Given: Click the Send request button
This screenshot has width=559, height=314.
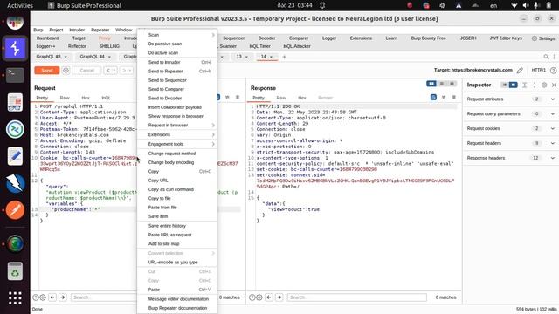Looking at the screenshot, I should (x=46, y=71).
